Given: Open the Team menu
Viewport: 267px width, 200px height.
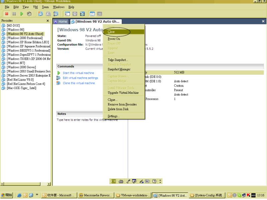Looking at the screenshot, I should click(45, 7).
